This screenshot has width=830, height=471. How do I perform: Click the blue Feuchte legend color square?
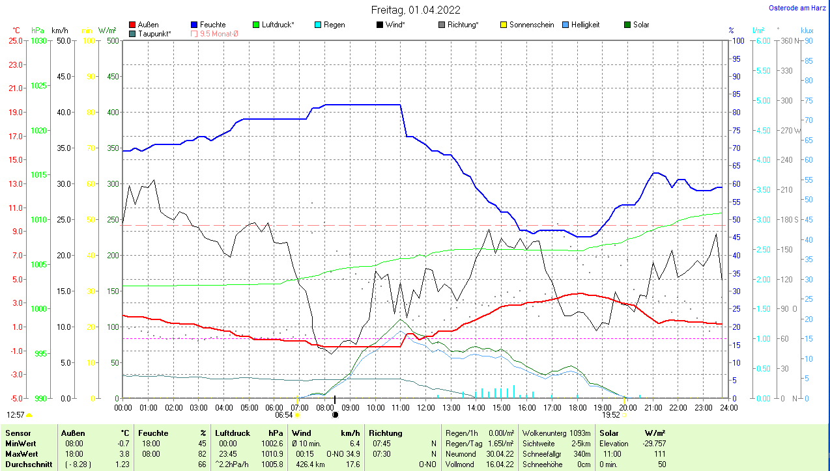194,25
